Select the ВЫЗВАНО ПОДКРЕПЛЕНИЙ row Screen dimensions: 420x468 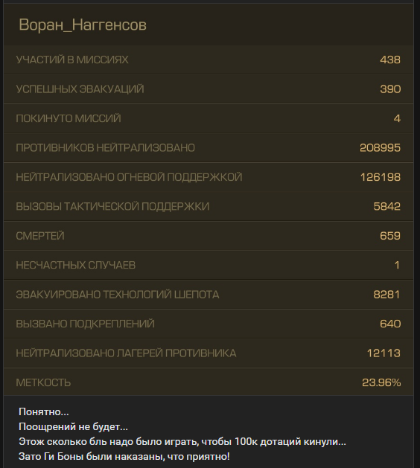click(x=209, y=324)
